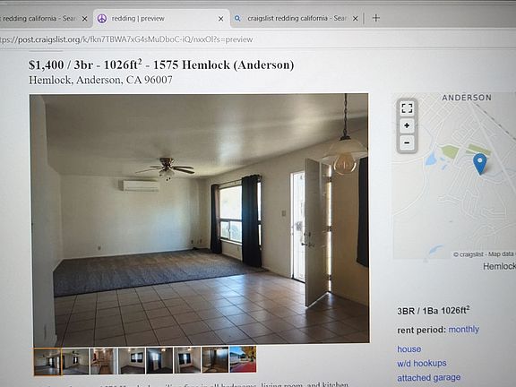Close the first redding california search tab

pos(84,19)
